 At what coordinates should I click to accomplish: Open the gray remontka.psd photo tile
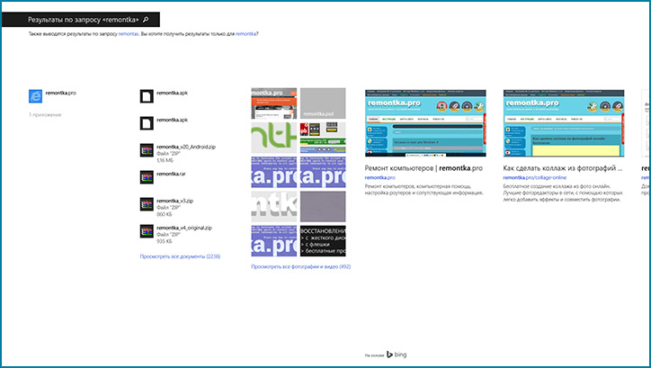pos(323,103)
